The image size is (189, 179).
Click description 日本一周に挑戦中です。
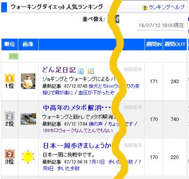tap(69, 155)
